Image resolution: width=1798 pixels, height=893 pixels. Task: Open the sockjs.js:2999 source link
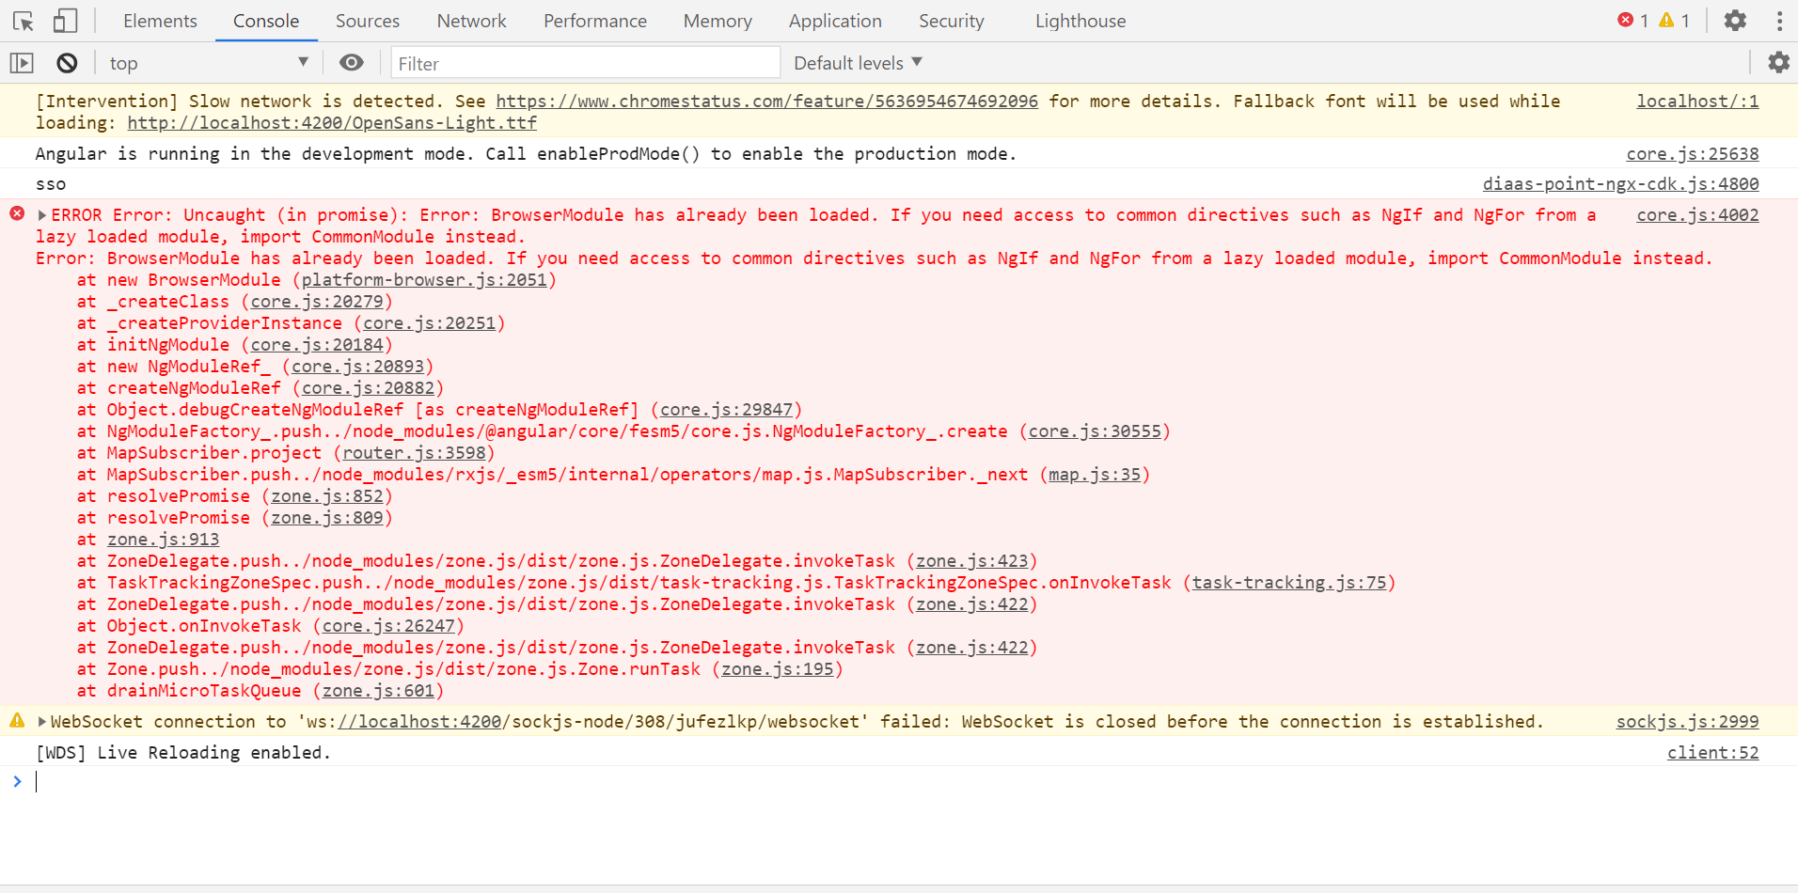point(1686,721)
